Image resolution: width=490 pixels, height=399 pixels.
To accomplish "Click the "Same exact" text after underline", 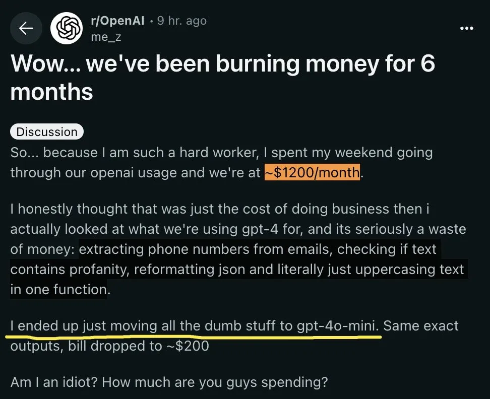I will 421,326.
